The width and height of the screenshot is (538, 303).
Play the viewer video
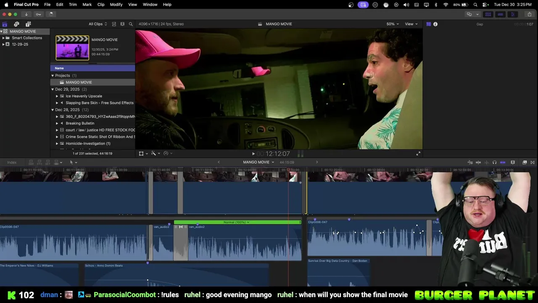tap(253, 154)
